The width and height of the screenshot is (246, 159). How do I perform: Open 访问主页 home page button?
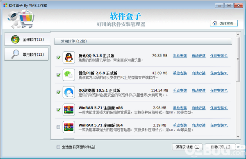(x=224, y=23)
